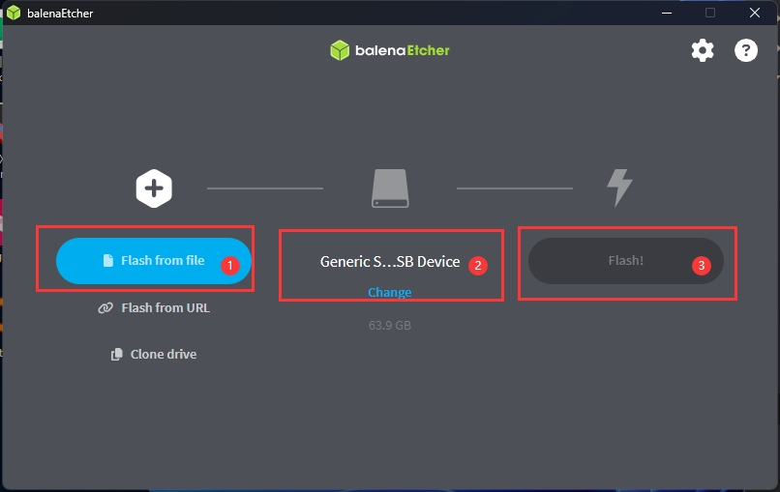Click the copy icon beside Clone drive
Image resolution: width=780 pixels, height=492 pixels.
click(117, 355)
